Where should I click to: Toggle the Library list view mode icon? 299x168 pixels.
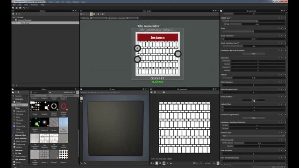(x=78, y=92)
